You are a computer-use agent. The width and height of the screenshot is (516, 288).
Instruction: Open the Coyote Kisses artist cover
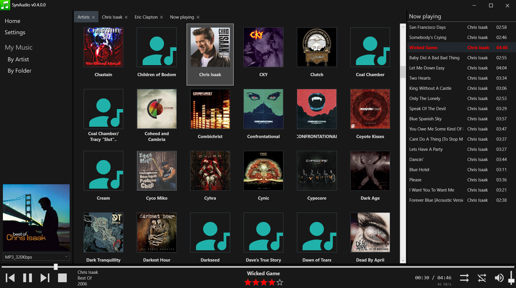(x=370, y=109)
